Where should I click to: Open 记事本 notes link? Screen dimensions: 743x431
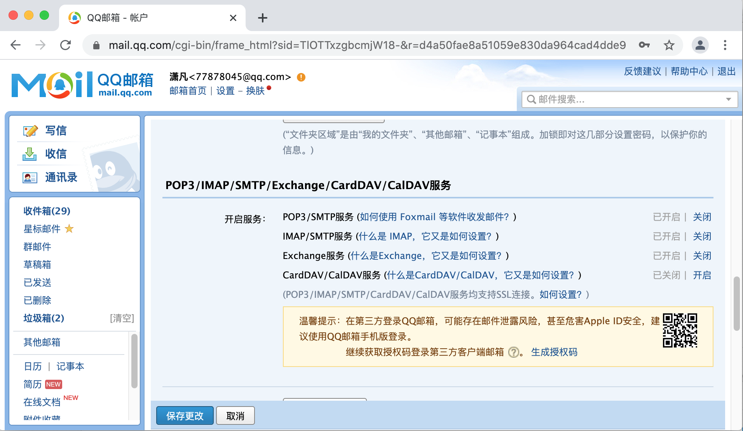point(70,366)
